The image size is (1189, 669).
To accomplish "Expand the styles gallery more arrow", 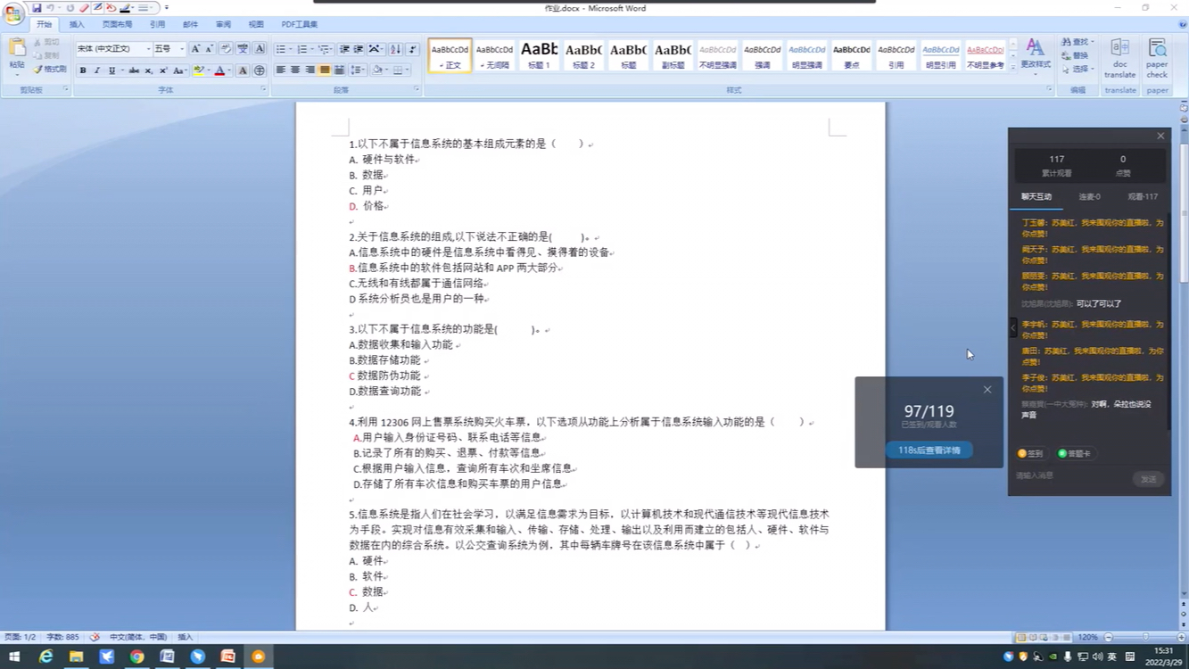I will [1013, 68].
